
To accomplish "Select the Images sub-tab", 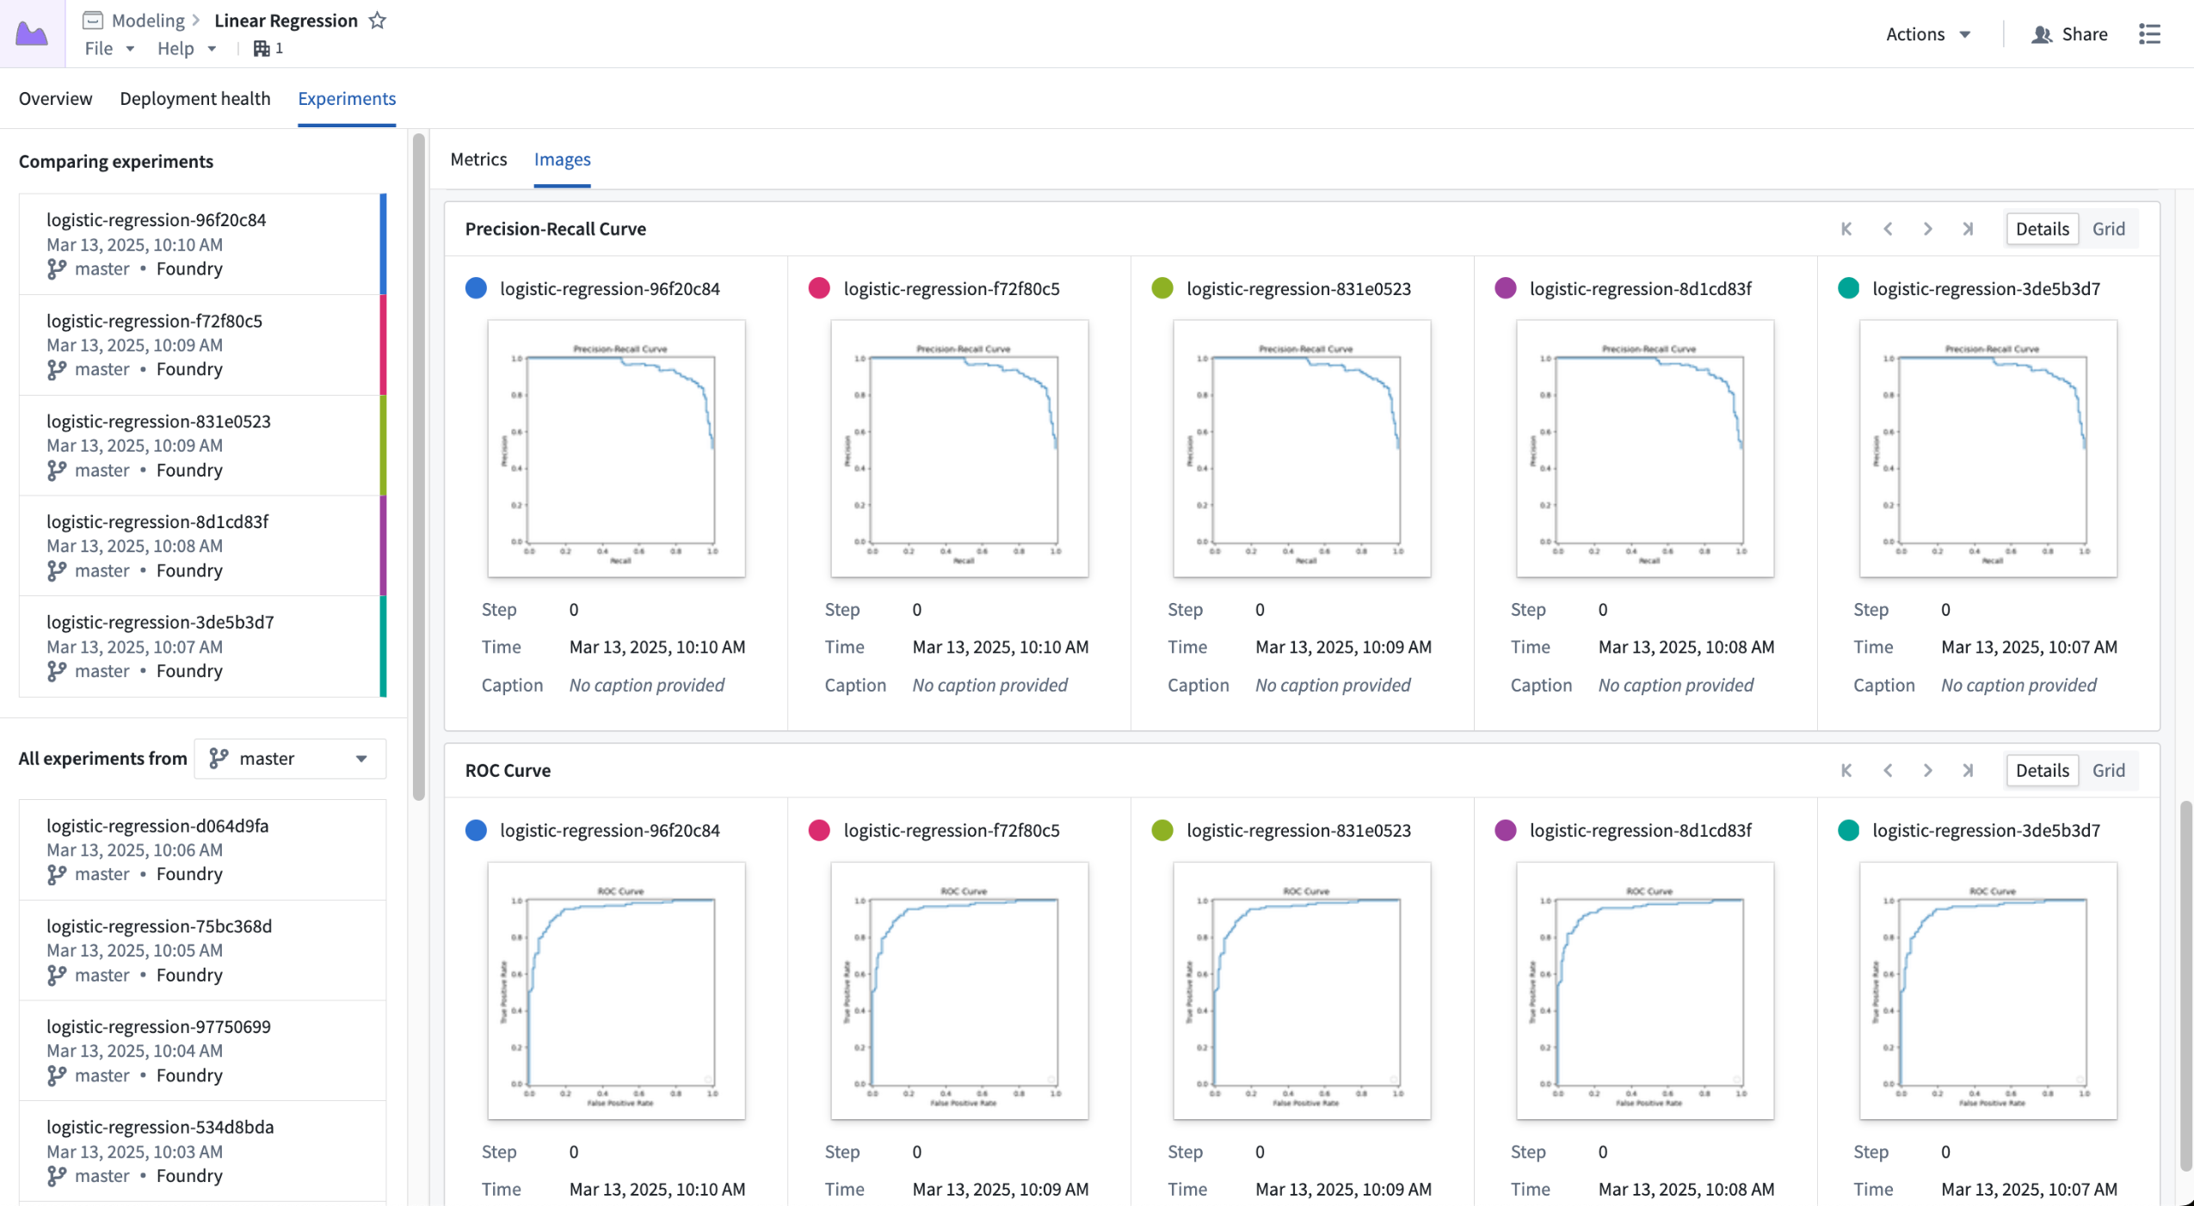I will pos(562,159).
